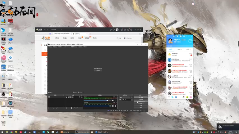Pop out the OBS audio mixer dock icon
239x134 pixels.
117,95
